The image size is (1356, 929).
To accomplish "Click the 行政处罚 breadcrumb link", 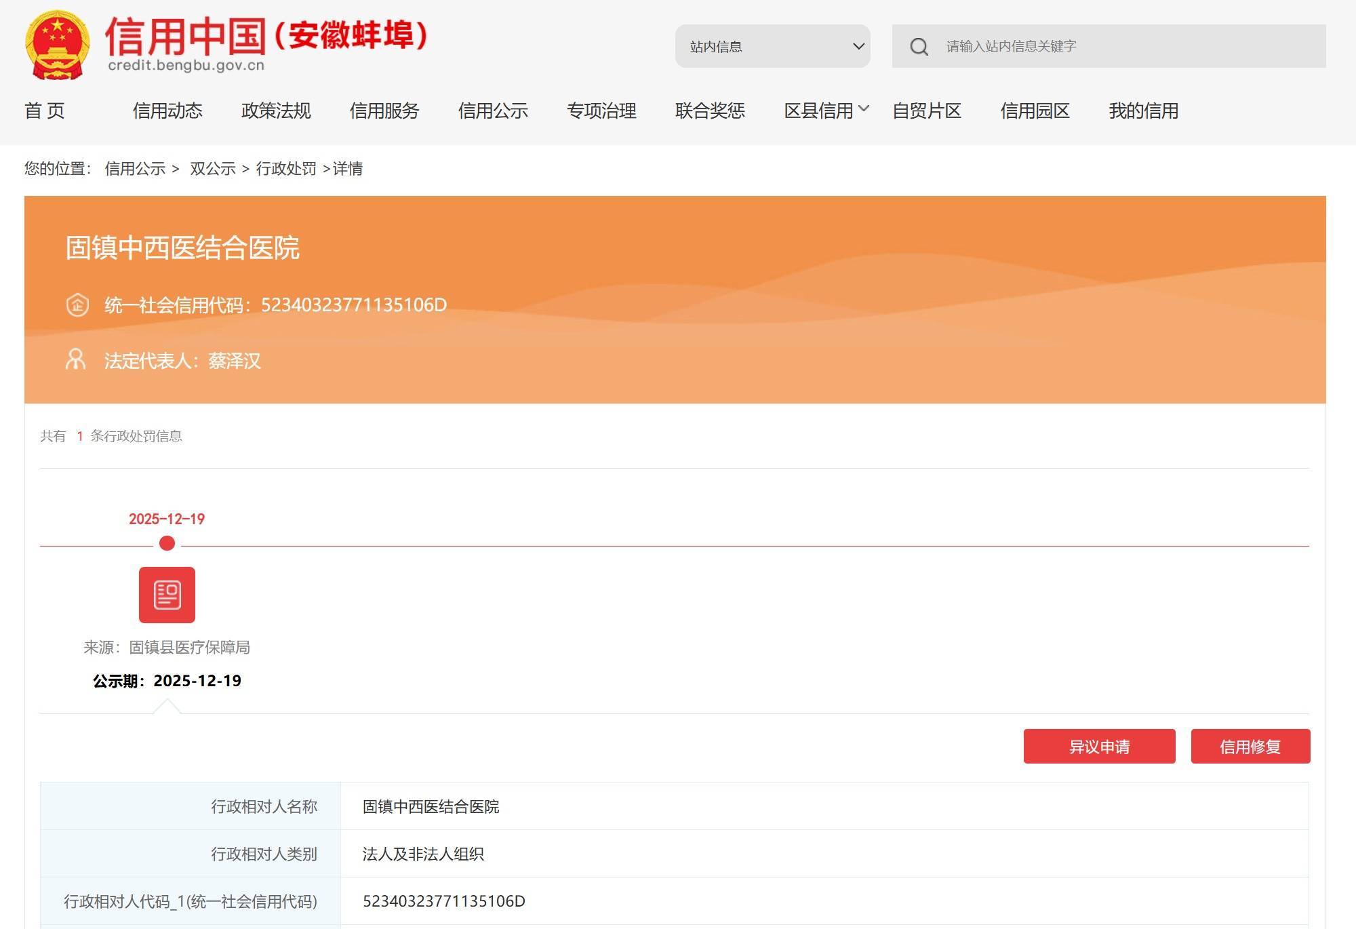I will (285, 168).
